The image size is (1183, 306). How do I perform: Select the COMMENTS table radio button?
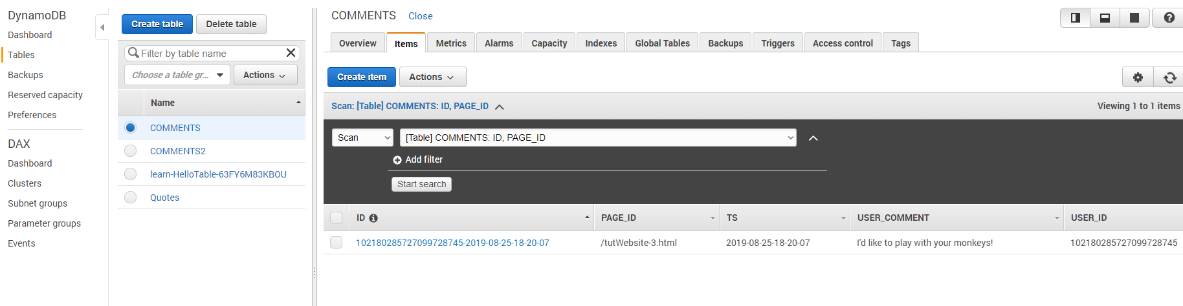pos(131,128)
